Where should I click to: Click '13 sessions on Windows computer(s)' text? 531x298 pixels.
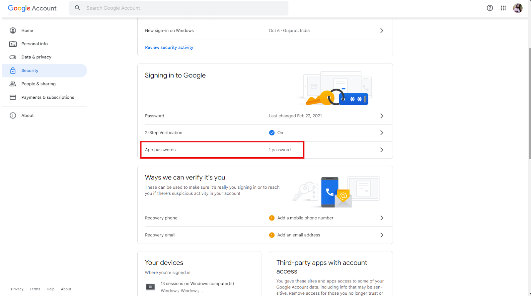click(x=197, y=284)
